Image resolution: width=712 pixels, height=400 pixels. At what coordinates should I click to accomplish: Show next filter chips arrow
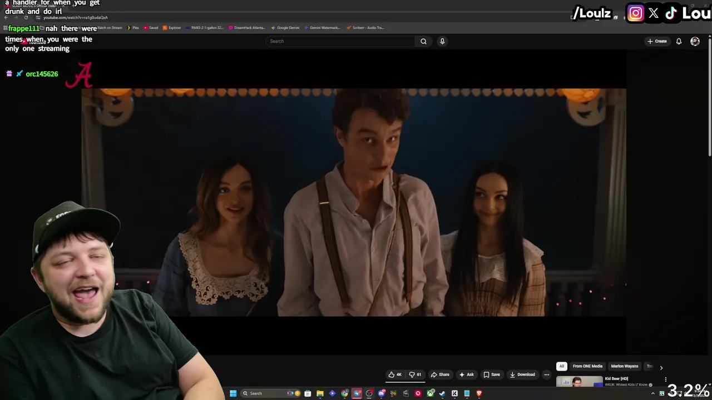click(x=661, y=367)
